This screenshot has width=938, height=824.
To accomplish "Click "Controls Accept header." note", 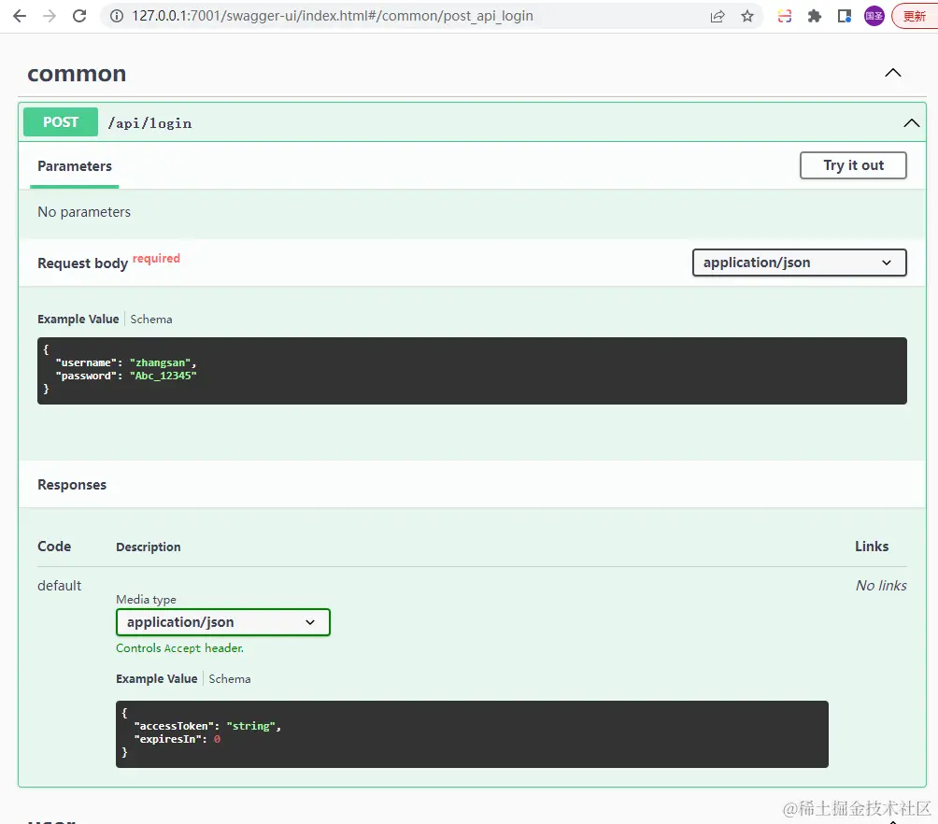I will [179, 648].
